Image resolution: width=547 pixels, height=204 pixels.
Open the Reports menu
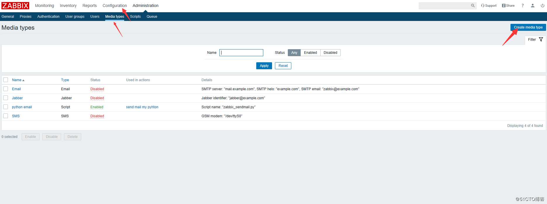point(89,6)
